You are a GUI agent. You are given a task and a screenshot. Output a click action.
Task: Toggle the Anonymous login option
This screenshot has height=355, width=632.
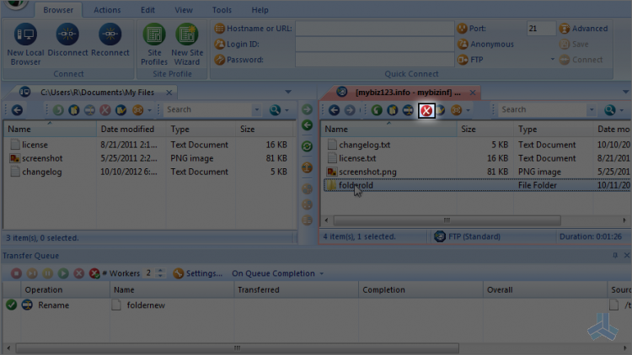click(x=486, y=45)
